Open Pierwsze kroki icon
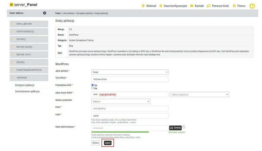This screenshot has height=151, width=262. (x=209, y=6)
